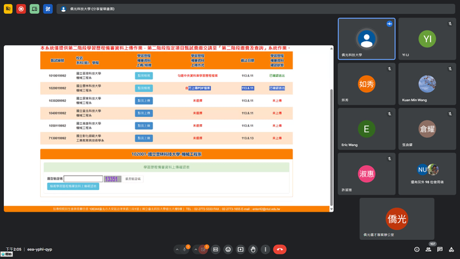Select the 倉耀 participant tile
The height and width of the screenshot is (259, 460).
[x=427, y=129]
